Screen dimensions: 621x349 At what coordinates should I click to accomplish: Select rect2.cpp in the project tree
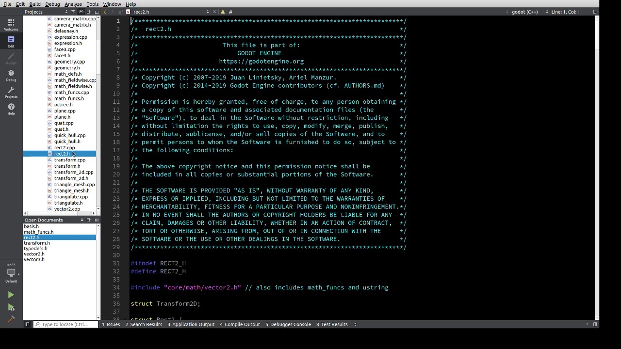(x=64, y=148)
